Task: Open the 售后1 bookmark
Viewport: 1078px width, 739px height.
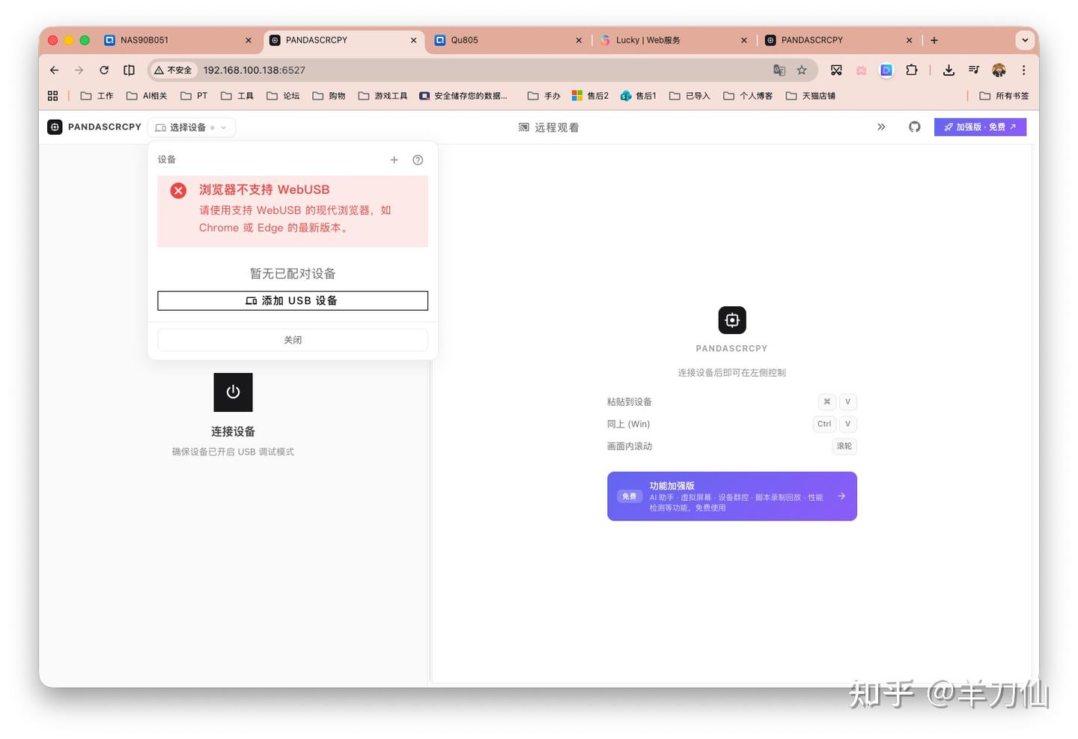Action: pyautogui.click(x=639, y=96)
